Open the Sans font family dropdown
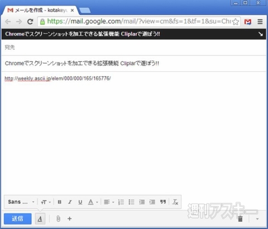Screen dimensions: 268x229 21,202
